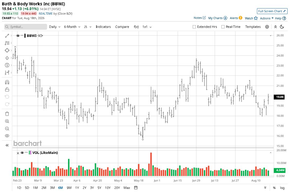This screenshot has height=195, width=295.
Task: Open the 1x1 chart layout dropdown
Action: [147, 27]
